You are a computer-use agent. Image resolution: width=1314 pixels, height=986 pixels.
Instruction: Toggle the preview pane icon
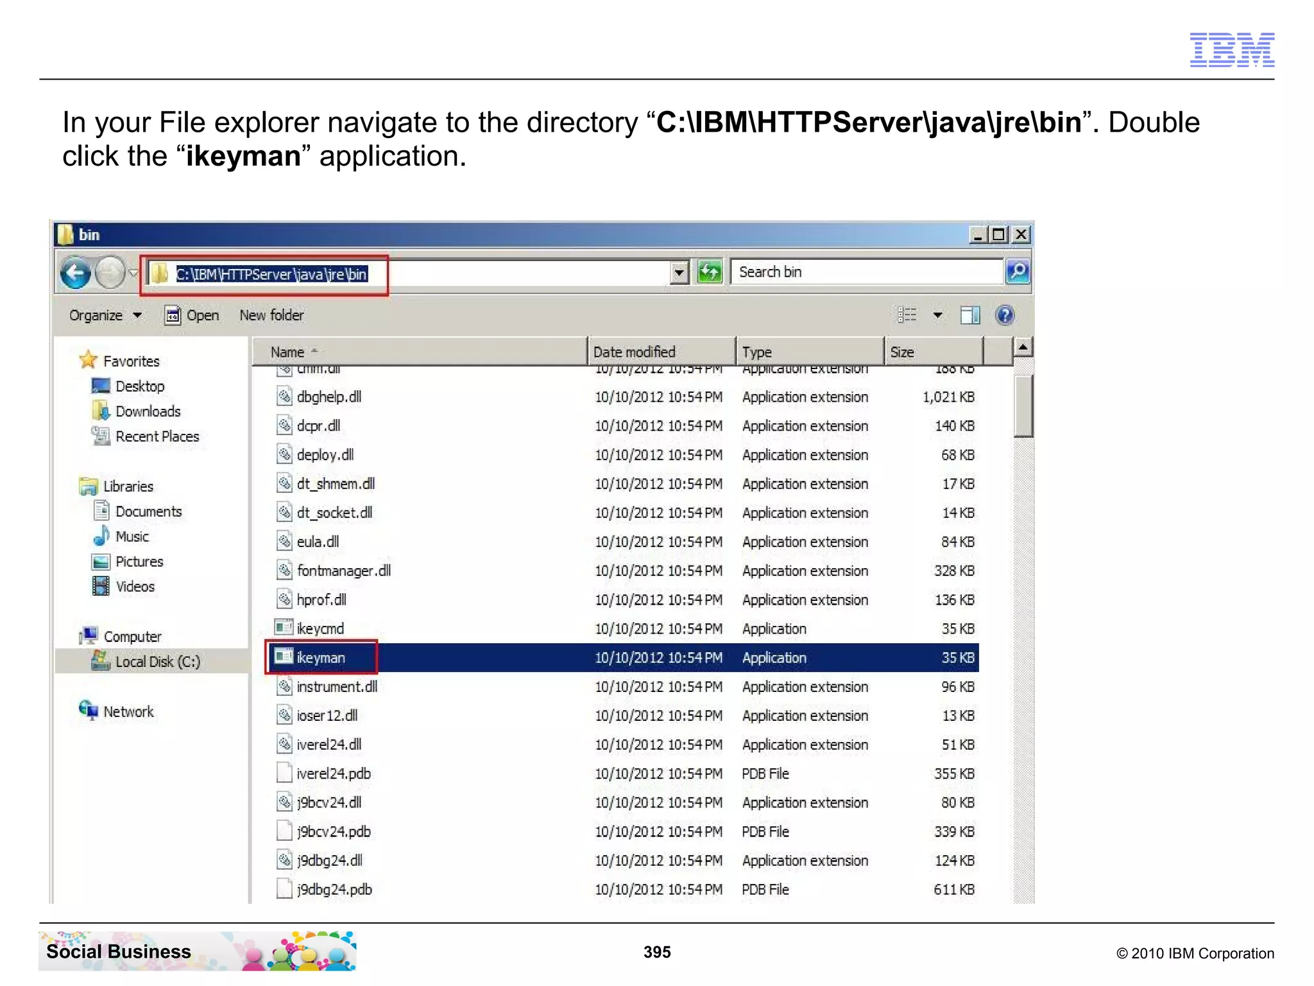[x=969, y=315]
